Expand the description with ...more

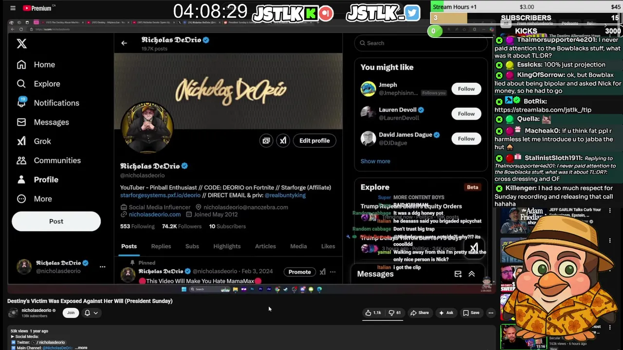tap(81, 348)
